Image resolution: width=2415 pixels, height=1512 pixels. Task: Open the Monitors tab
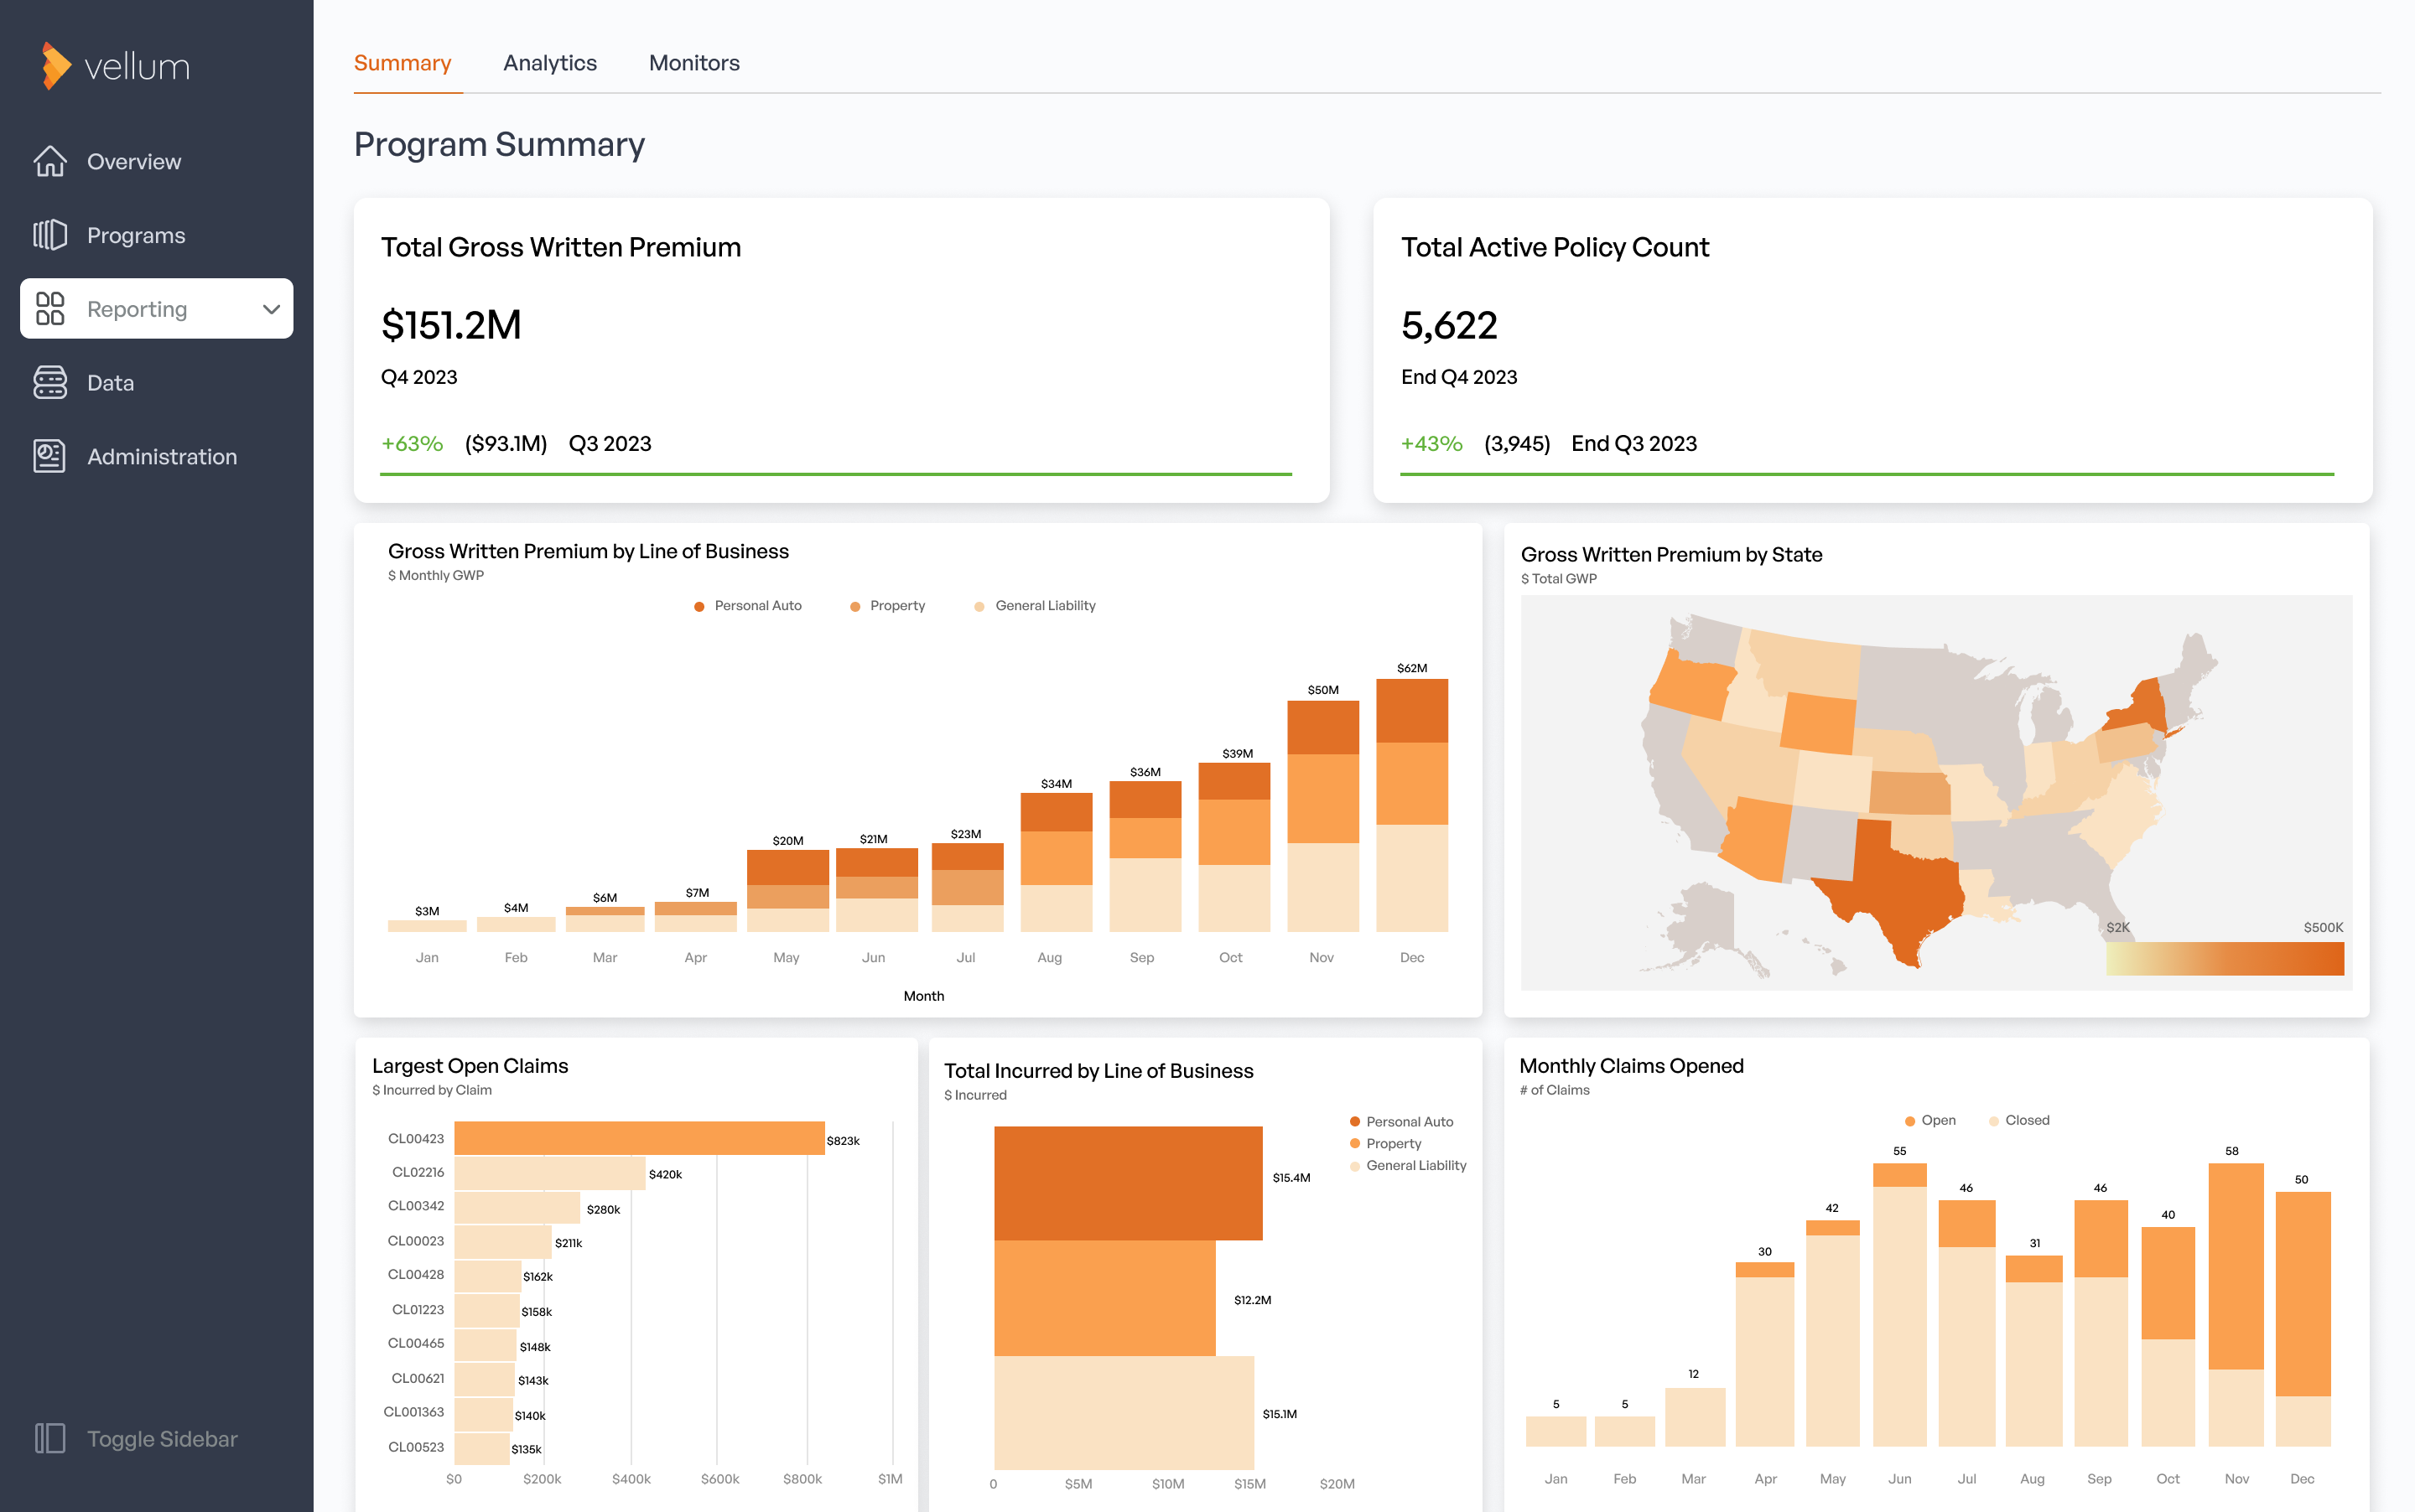click(693, 63)
